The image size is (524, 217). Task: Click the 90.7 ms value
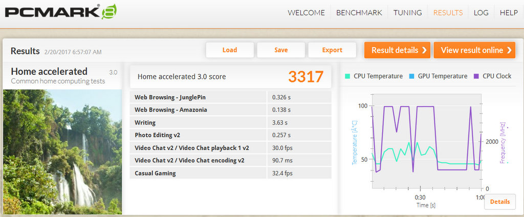pos(282,161)
